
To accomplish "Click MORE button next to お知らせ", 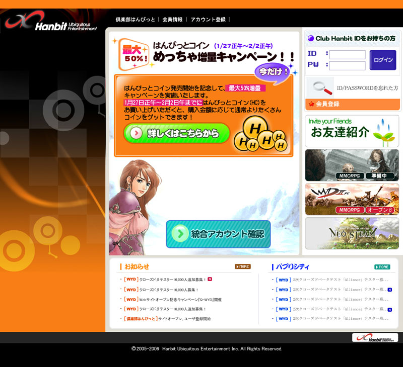I will [242, 266].
